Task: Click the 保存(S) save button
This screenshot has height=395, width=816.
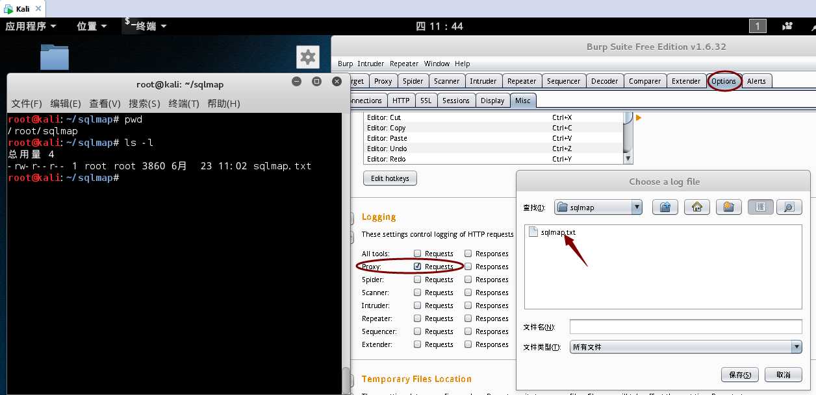Action: [740, 375]
